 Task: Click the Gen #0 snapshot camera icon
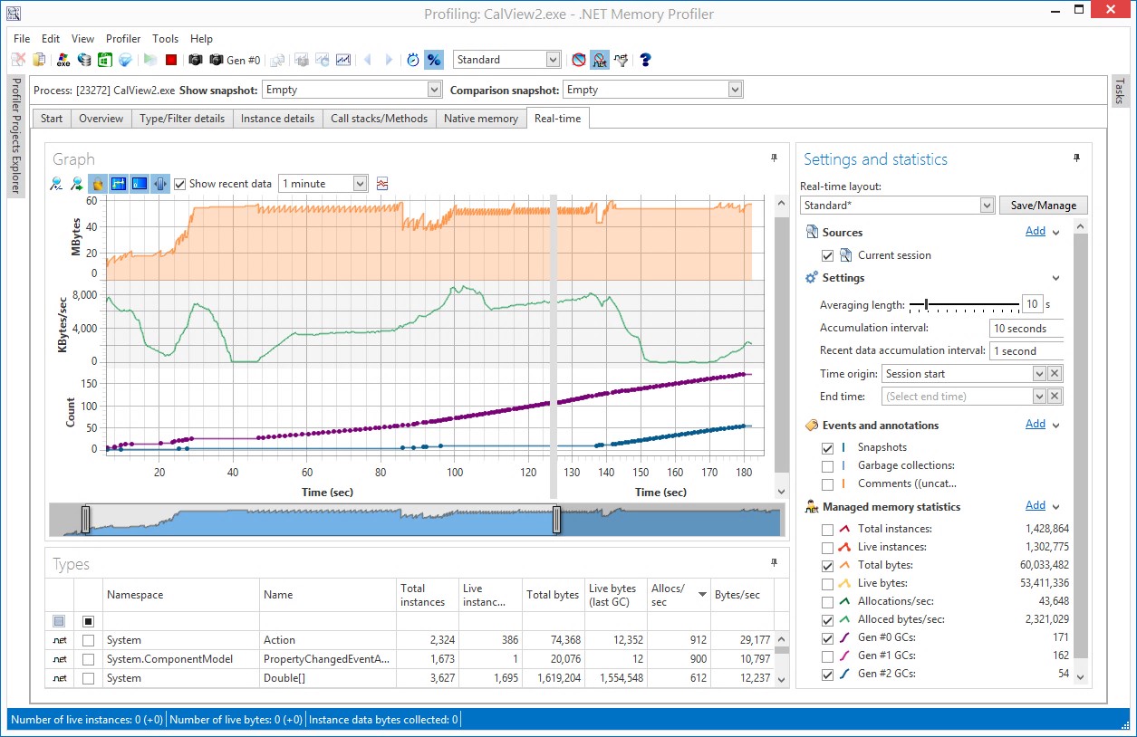click(217, 59)
